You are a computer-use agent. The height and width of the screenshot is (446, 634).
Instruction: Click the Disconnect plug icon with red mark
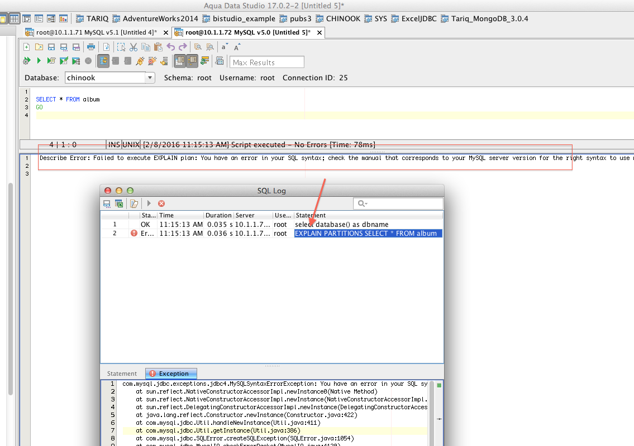tap(152, 61)
